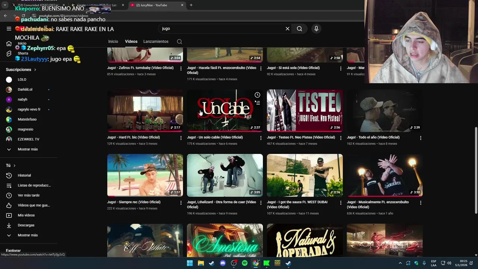478x269 pixels.
Task: Open tab list dropdown arrow in Chrome
Action: pos(5,5)
